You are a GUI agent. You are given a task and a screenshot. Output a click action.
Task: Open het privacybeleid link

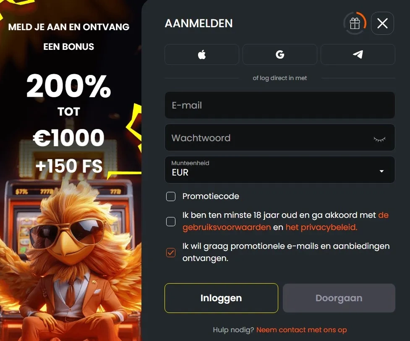click(x=321, y=227)
